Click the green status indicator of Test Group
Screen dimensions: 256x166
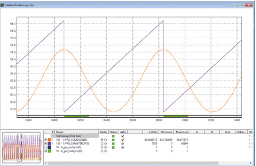[114, 136]
